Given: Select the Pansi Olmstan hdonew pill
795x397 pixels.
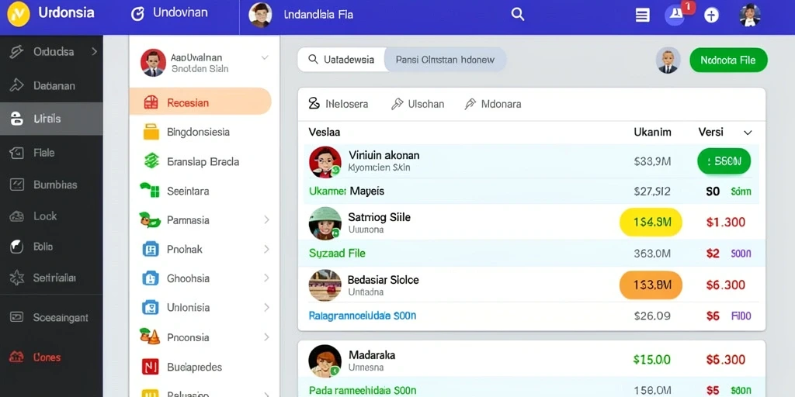Looking at the screenshot, I should tap(445, 60).
